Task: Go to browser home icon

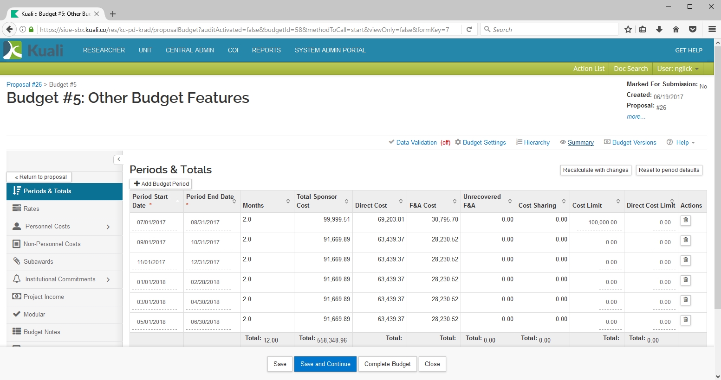Action: (x=676, y=30)
